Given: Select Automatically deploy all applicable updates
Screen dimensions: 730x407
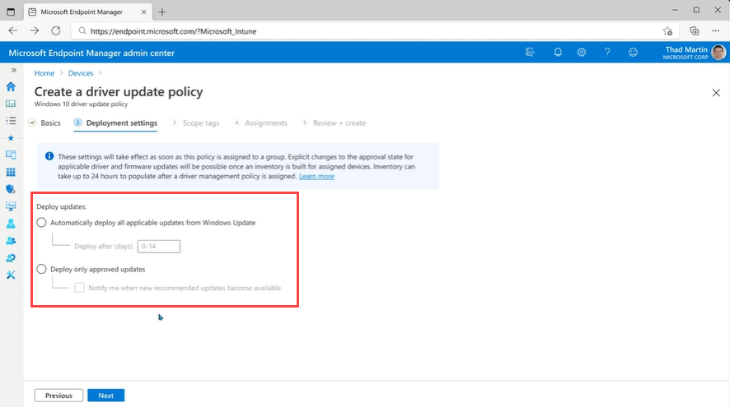Looking at the screenshot, I should (x=41, y=223).
